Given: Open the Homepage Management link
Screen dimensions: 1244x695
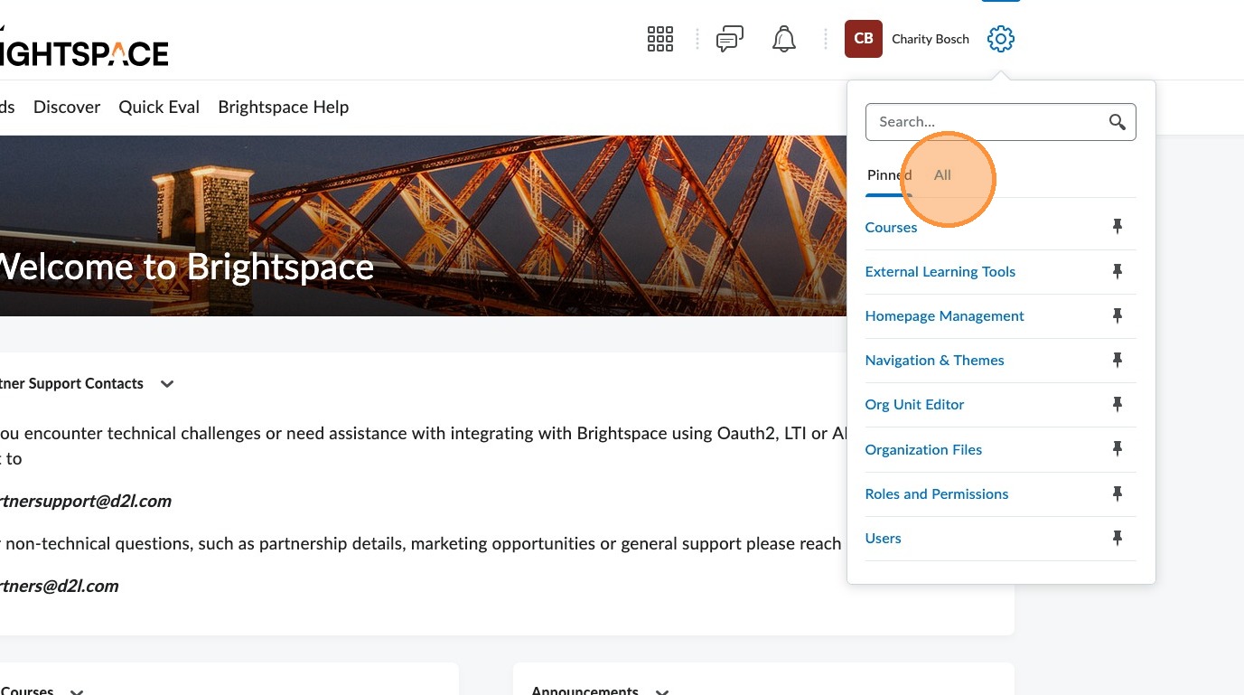Looking at the screenshot, I should (944, 315).
